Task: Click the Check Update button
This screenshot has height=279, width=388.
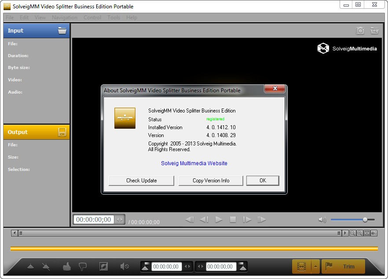Action: [x=141, y=181]
